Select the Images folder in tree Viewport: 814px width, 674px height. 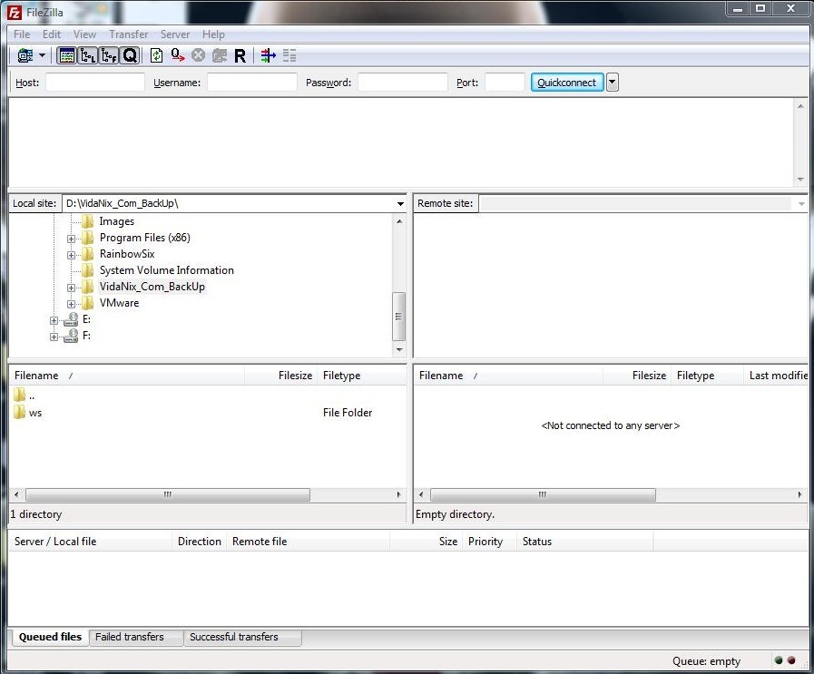[x=116, y=221]
